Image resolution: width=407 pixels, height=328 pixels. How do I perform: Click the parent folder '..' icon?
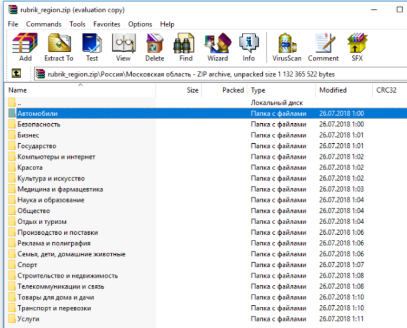click(12, 103)
